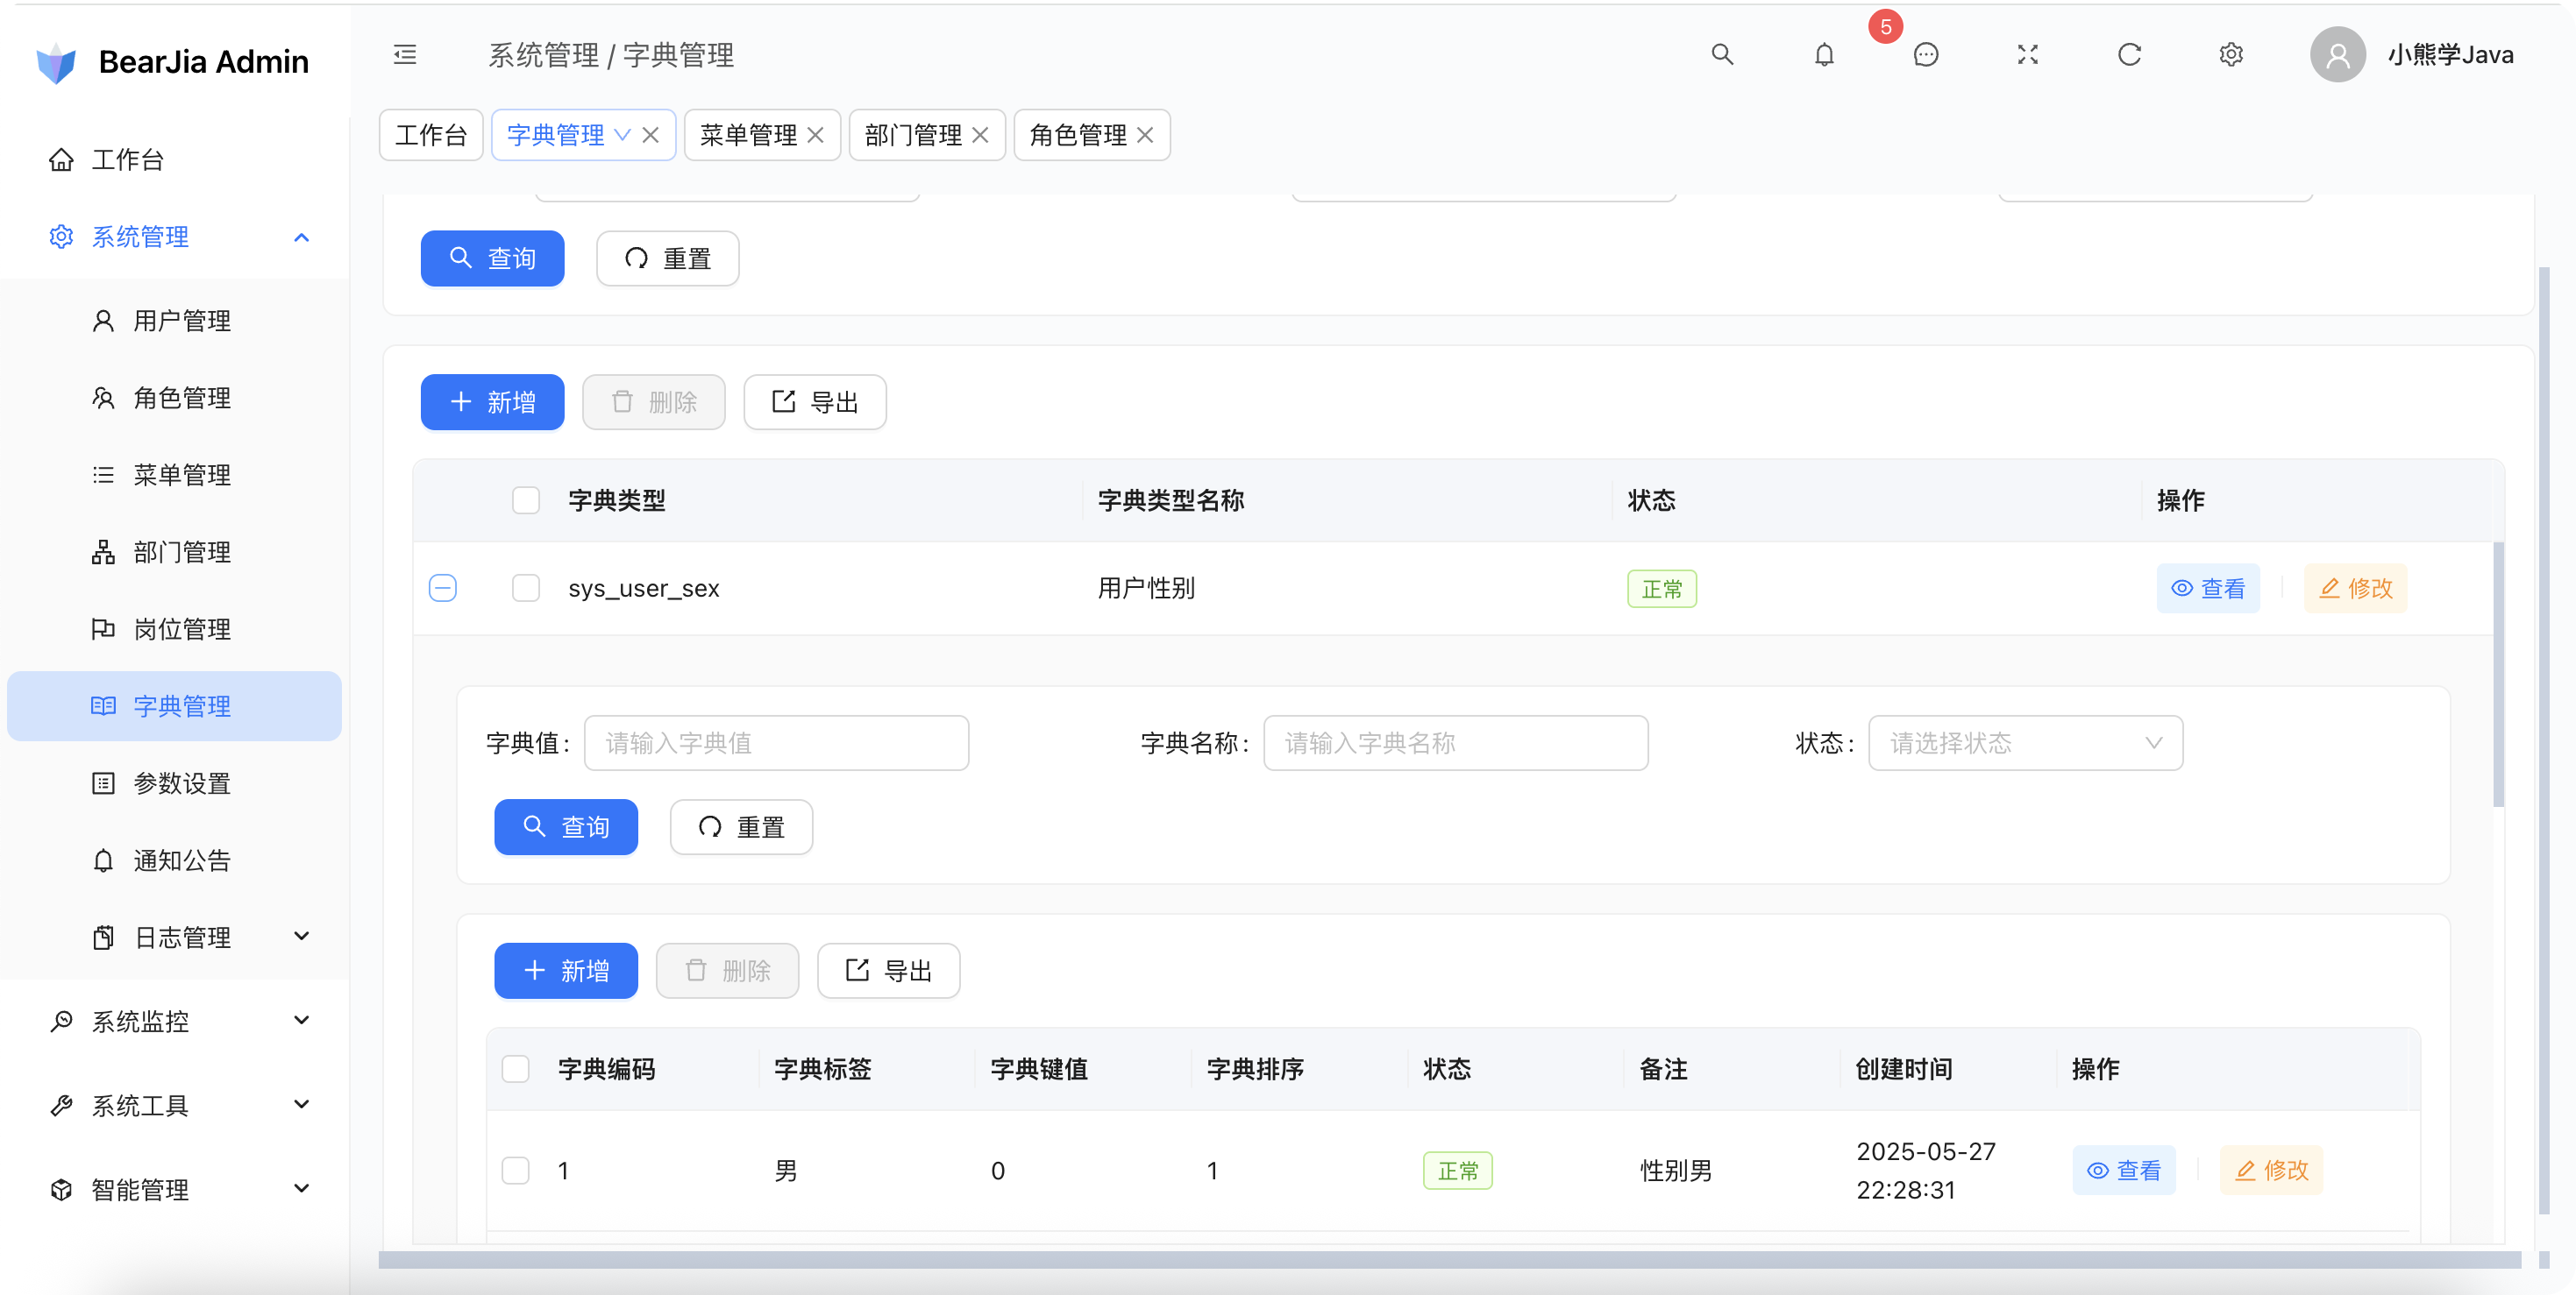Open 通知公告 in sidebar

pyautogui.click(x=175, y=860)
